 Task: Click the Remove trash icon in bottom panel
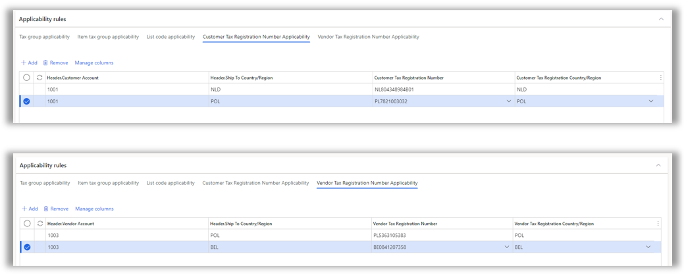tap(46, 209)
